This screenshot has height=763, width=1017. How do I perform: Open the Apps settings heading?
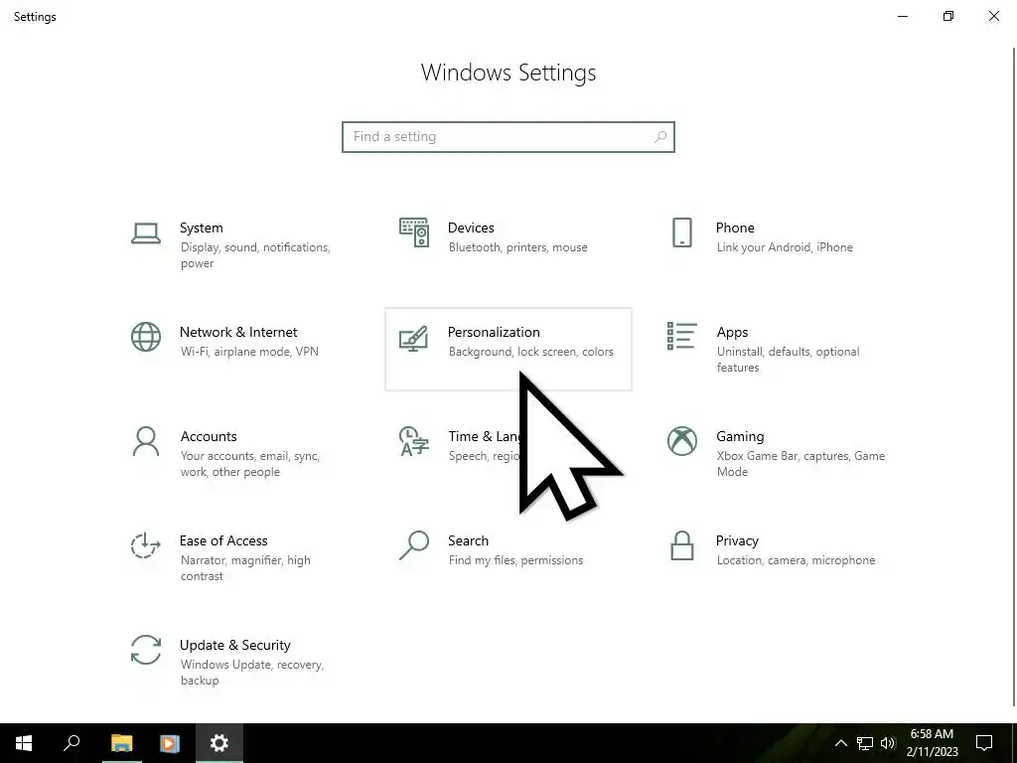point(732,332)
